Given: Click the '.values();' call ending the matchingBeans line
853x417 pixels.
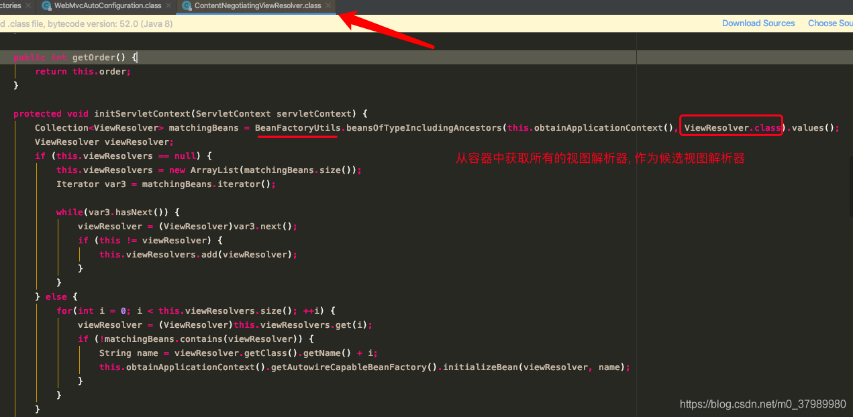Looking at the screenshot, I should (x=813, y=128).
